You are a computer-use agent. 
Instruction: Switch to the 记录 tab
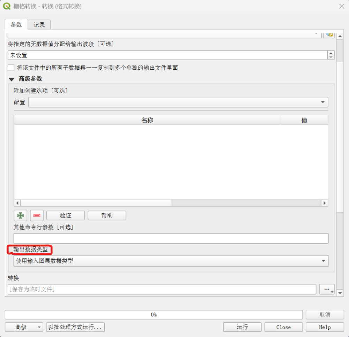39,25
